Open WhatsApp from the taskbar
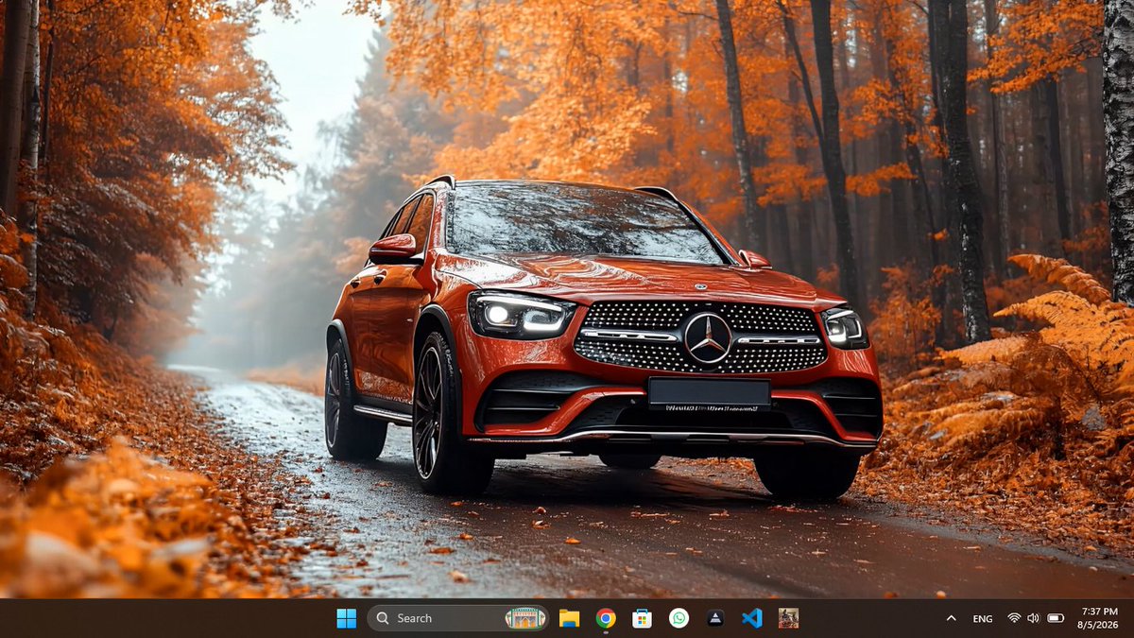This screenshot has width=1134, height=638. [679, 618]
